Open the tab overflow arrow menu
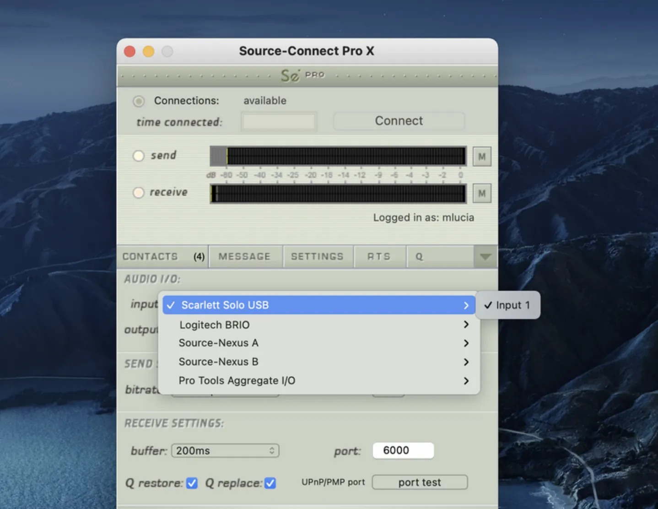 485,257
